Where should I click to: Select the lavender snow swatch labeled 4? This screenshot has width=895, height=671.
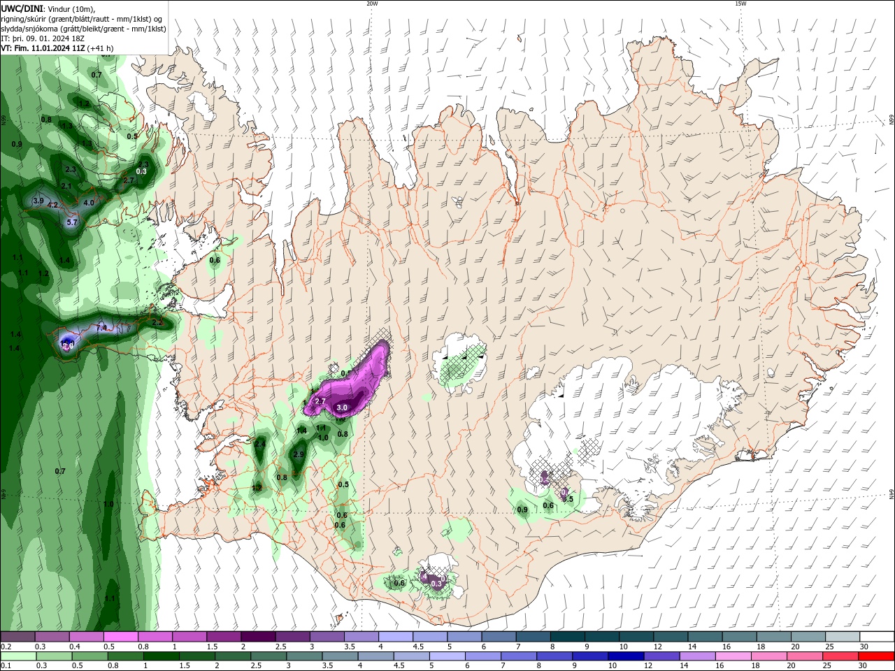pos(396,637)
